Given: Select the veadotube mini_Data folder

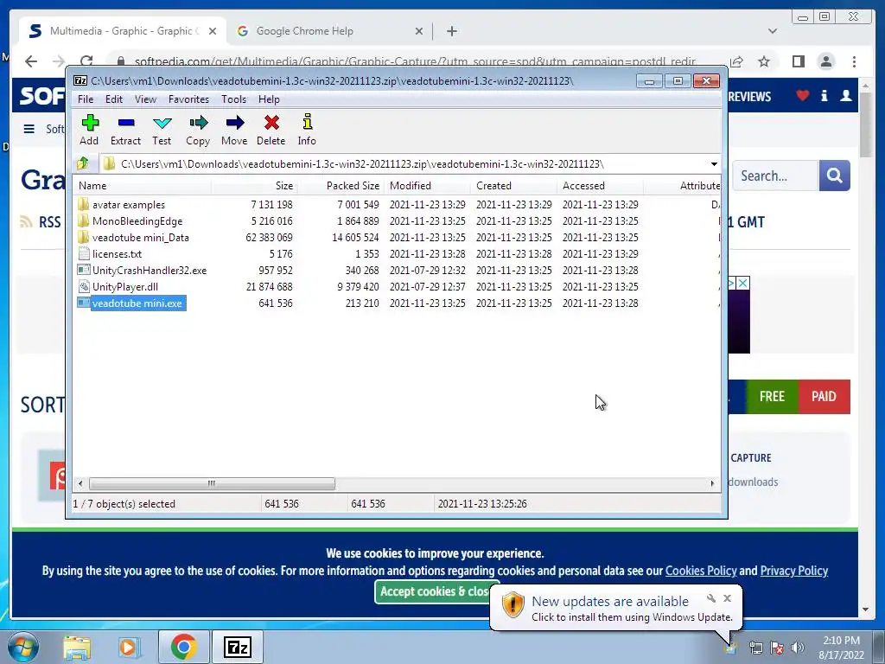Looking at the screenshot, I should click(x=141, y=238).
